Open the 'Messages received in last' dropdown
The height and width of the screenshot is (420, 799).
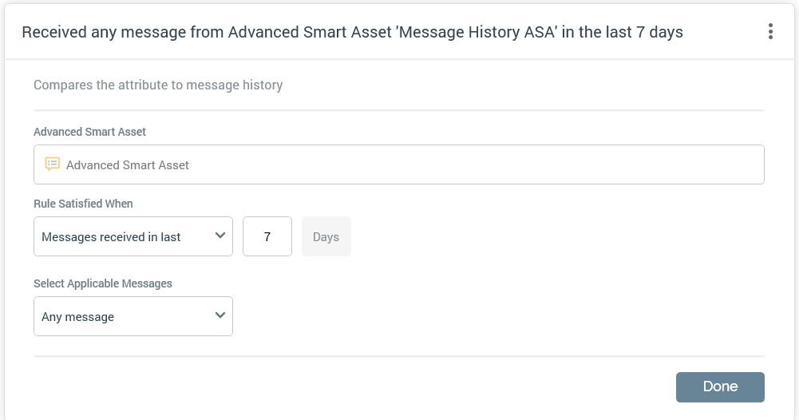[133, 236]
